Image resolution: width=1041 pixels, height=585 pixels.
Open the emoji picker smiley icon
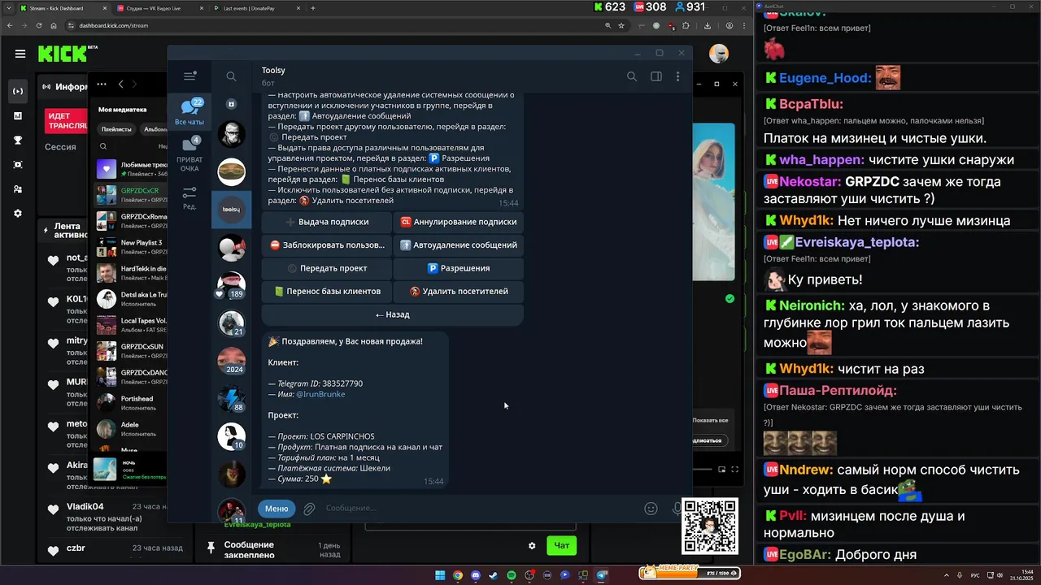[x=651, y=509]
